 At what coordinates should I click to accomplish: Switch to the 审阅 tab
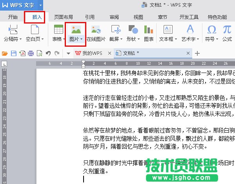click(x=114, y=17)
